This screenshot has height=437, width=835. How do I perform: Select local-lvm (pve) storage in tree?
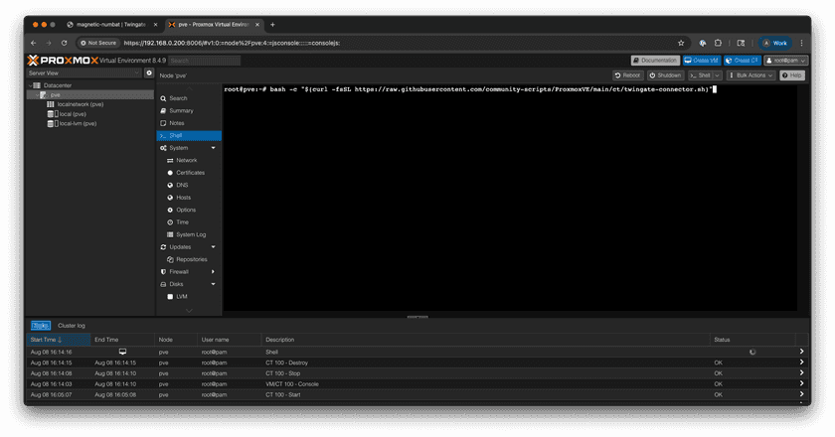pos(78,124)
